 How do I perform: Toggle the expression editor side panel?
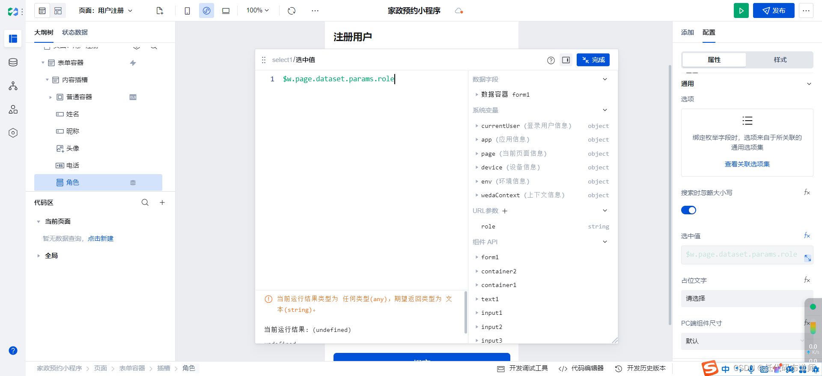[x=566, y=60]
